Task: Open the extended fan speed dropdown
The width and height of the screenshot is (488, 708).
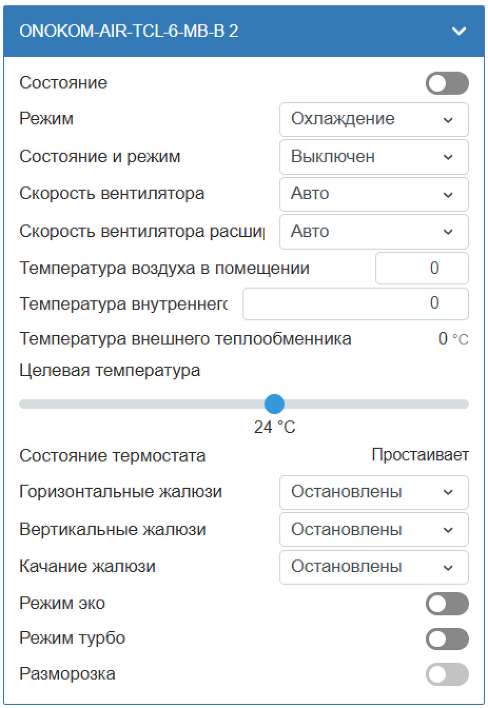Action: 373,232
